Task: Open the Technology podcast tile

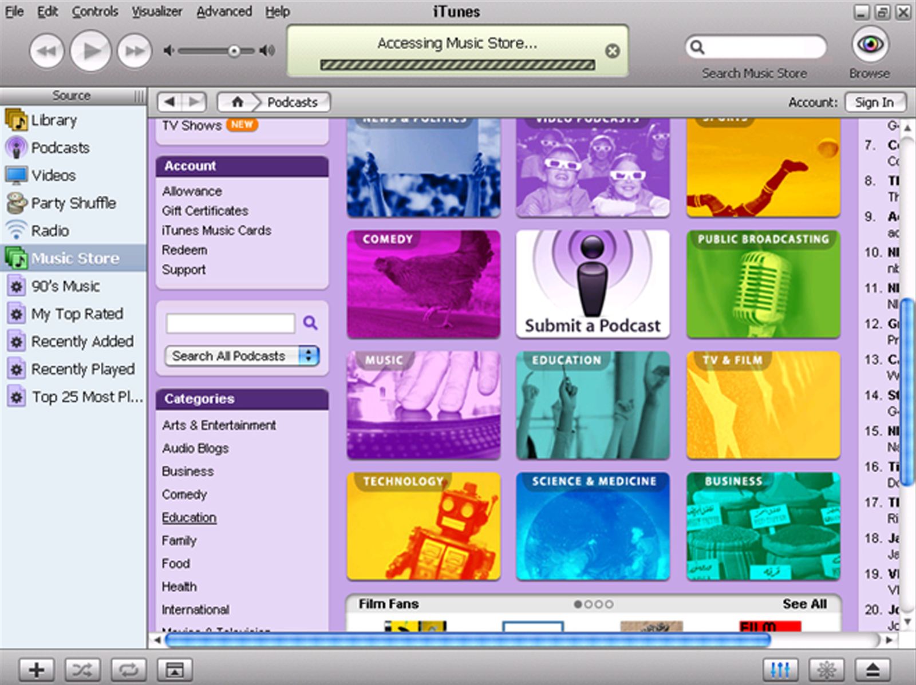Action: click(x=424, y=526)
